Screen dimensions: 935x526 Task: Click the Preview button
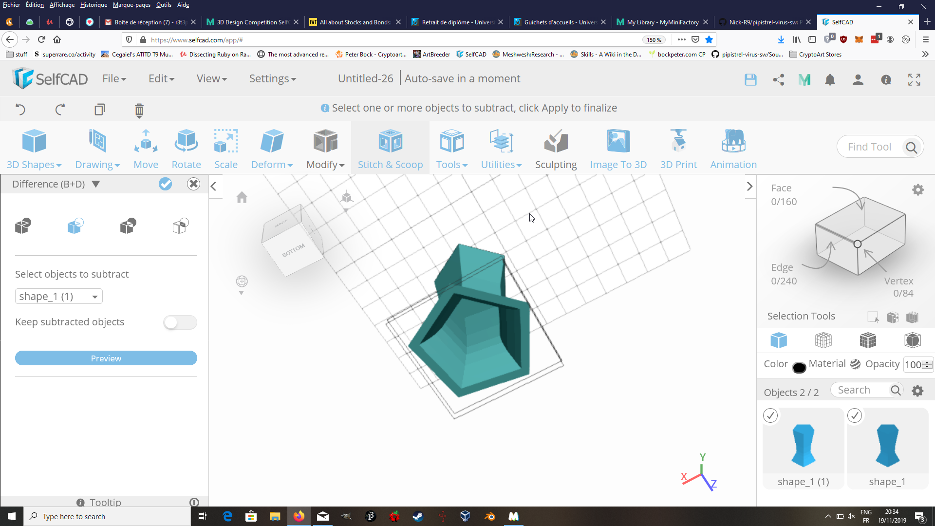[x=106, y=358]
